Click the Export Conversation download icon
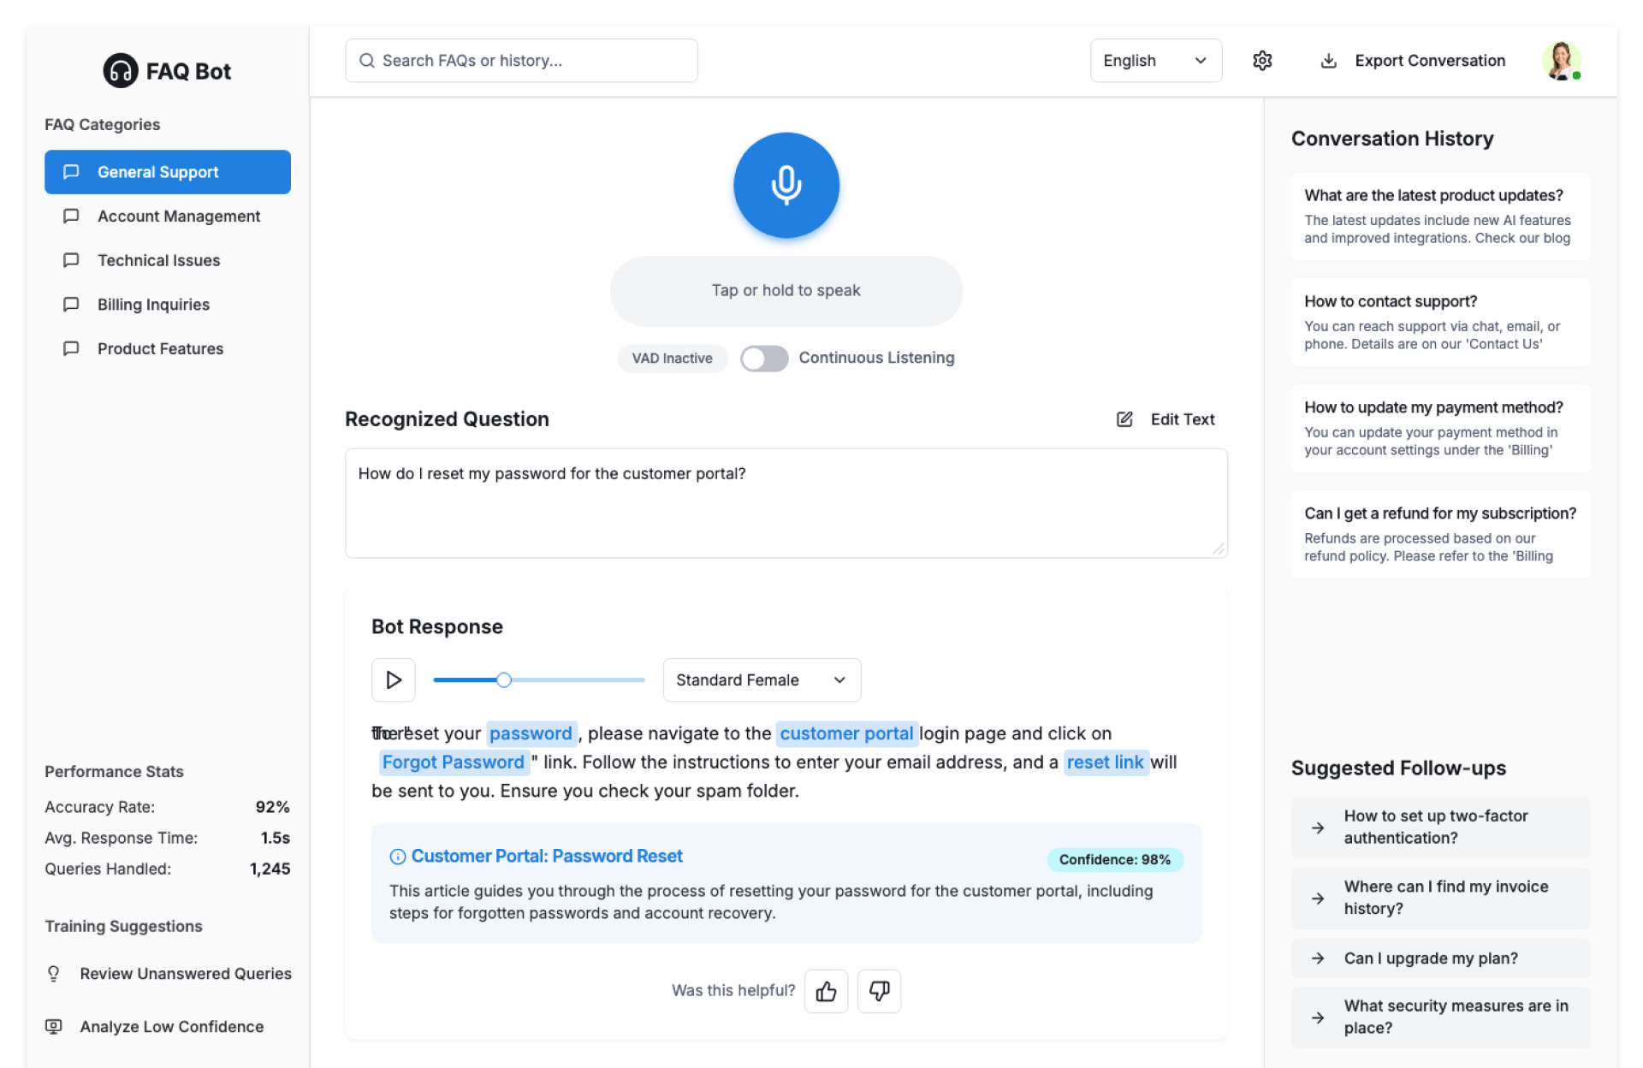 1328,61
